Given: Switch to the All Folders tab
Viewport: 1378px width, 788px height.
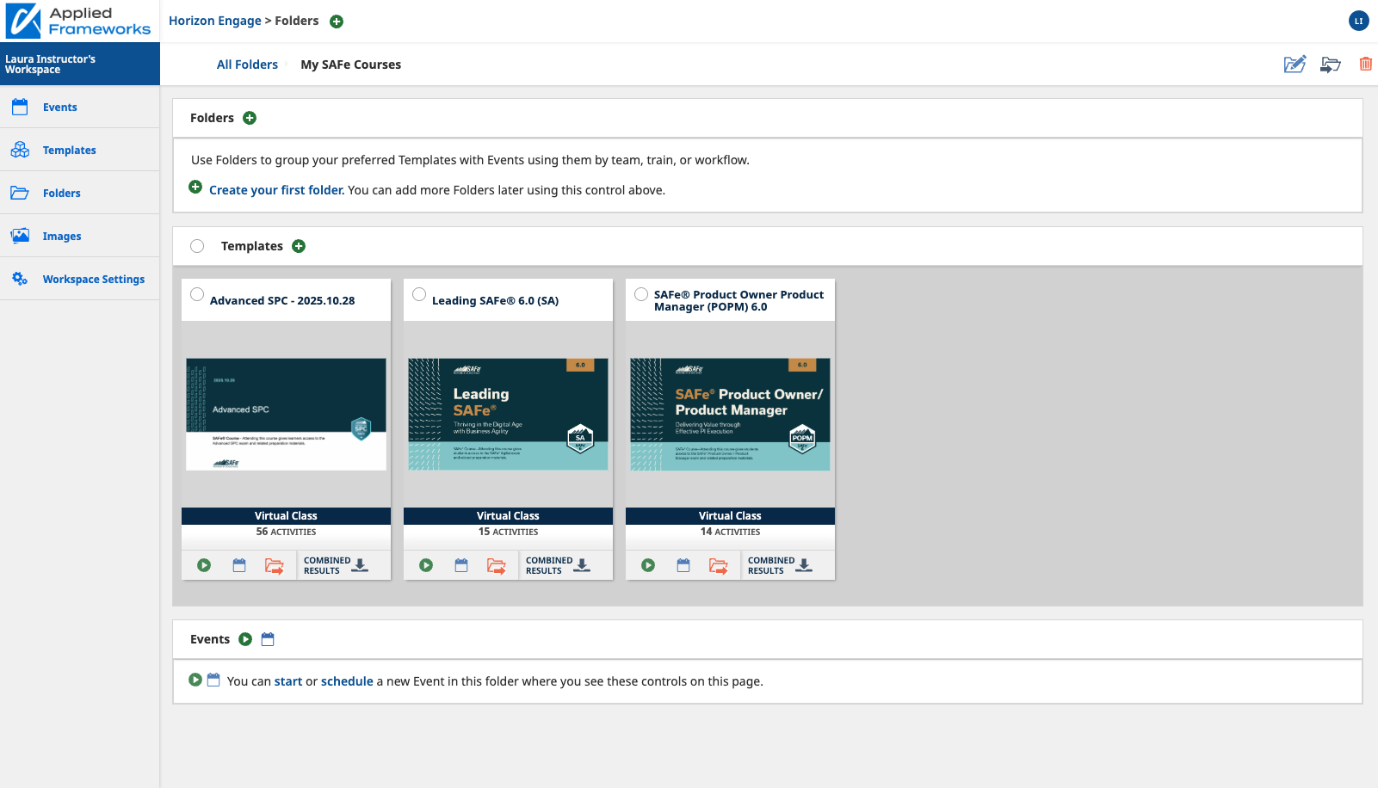Looking at the screenshot, I should pos(247,65).
